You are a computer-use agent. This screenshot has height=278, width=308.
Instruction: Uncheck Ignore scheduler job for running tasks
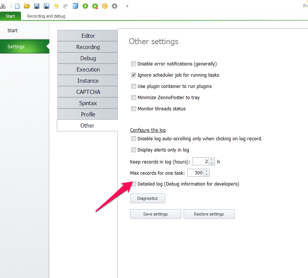tap(133, 75)
